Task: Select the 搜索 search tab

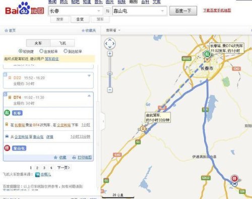Action: tap(60, 19)
